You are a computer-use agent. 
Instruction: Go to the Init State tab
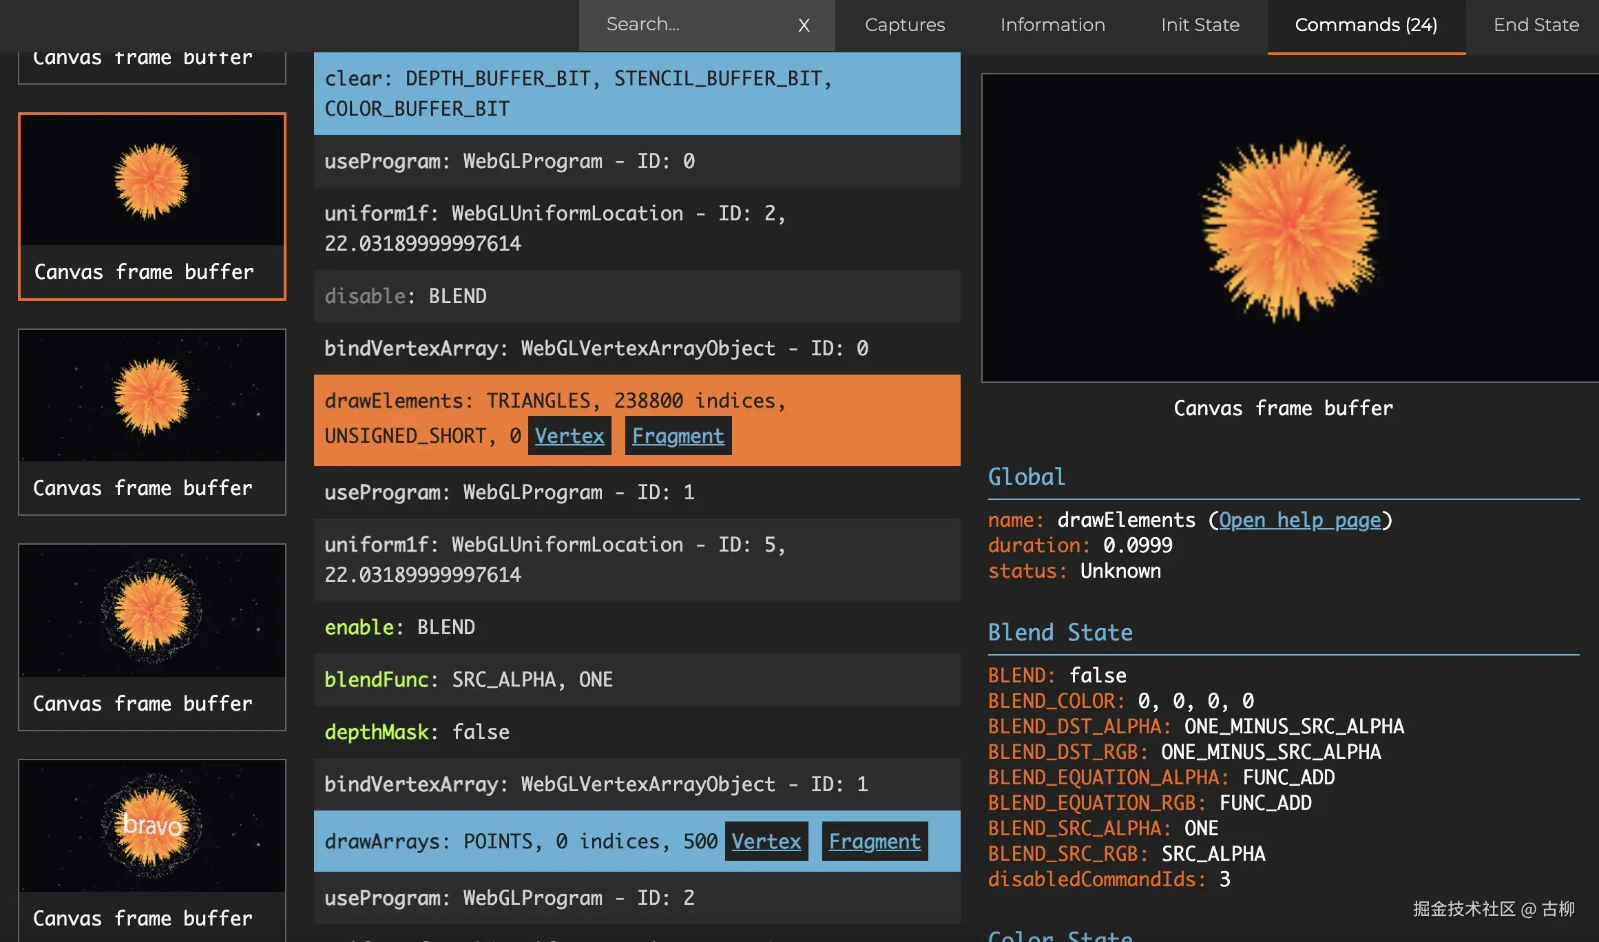coord(1200,25)
